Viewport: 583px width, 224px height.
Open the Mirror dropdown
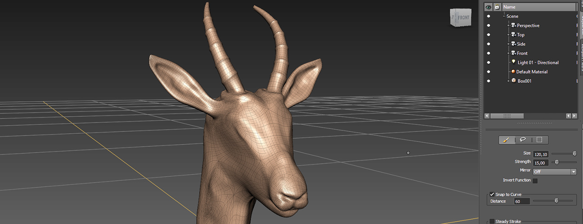[573, 172]
